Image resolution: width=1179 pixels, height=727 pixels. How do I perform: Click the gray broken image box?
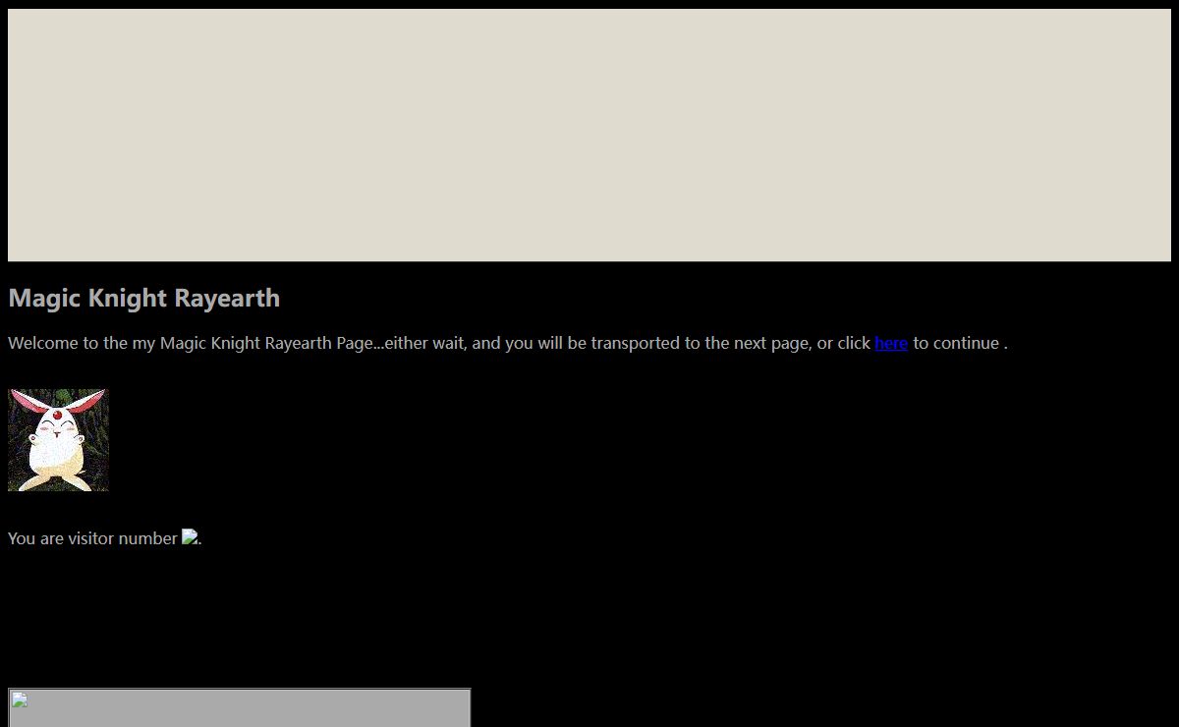(240, 707)
